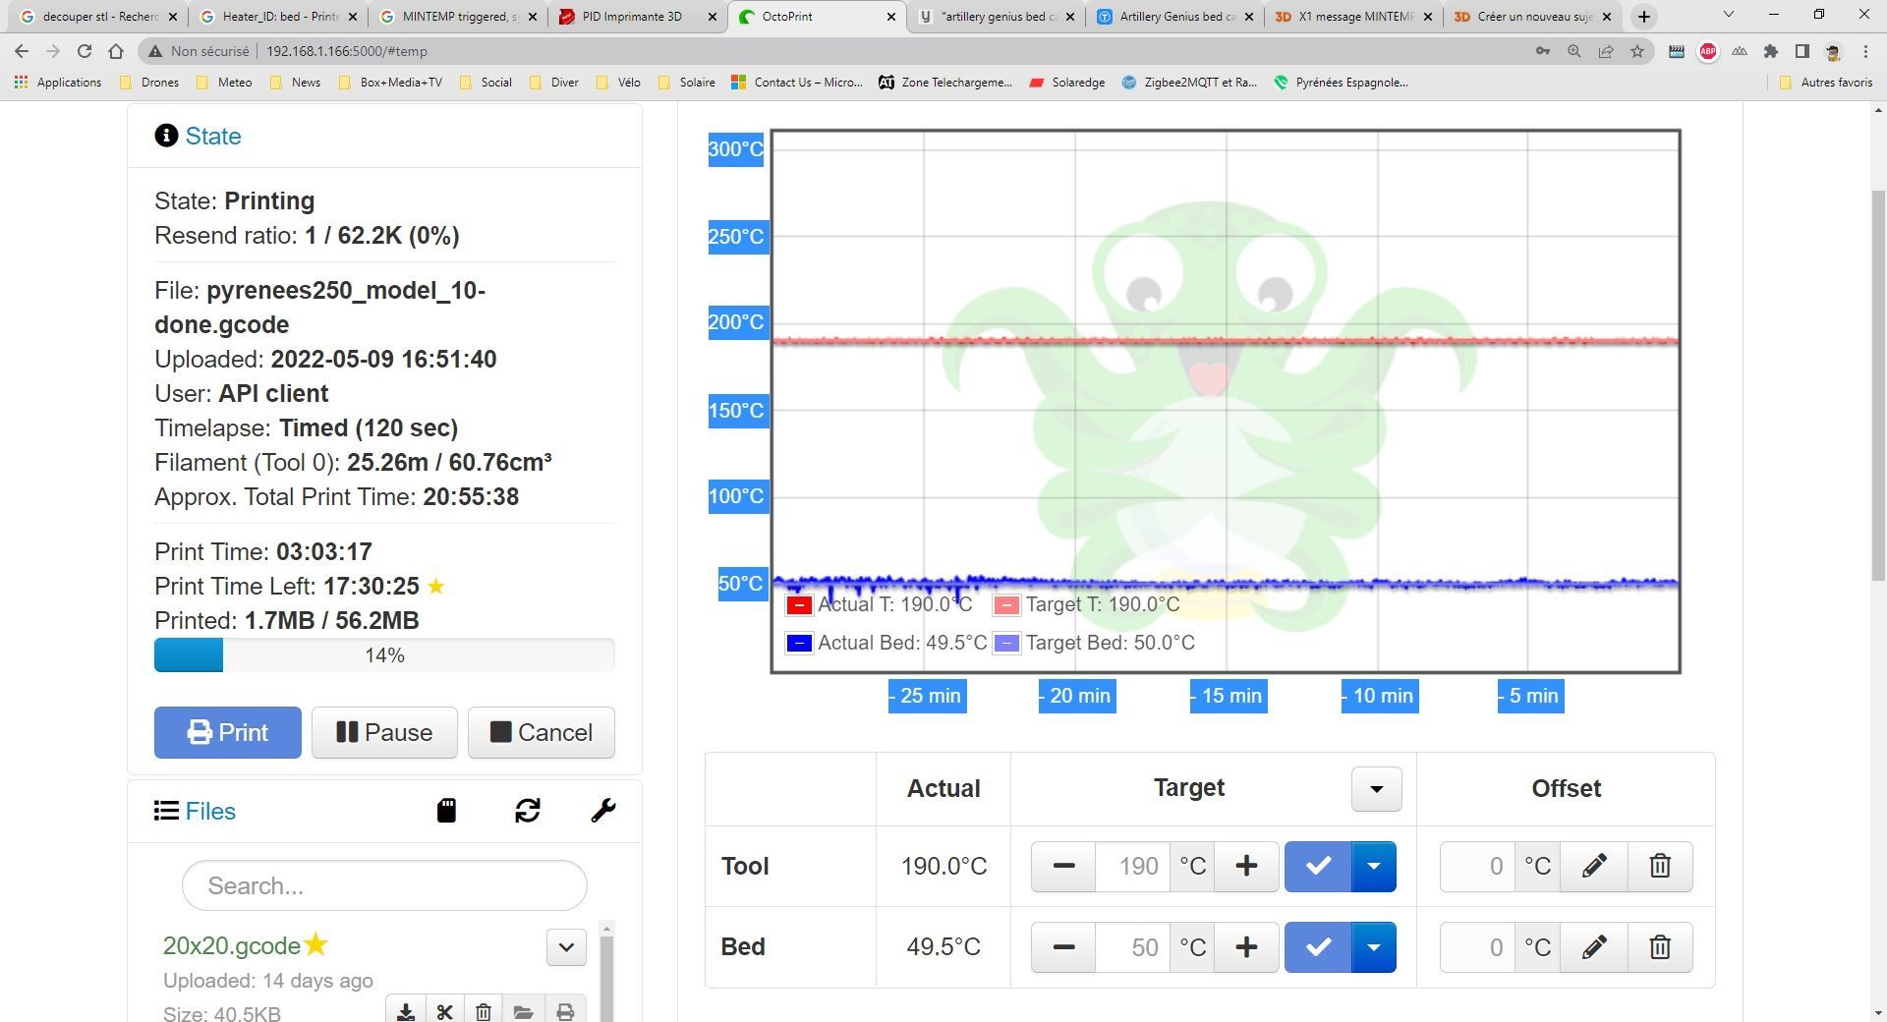Screen dimensions: 1887x1022
Task: Click the address bar URL
Action: 347,51
